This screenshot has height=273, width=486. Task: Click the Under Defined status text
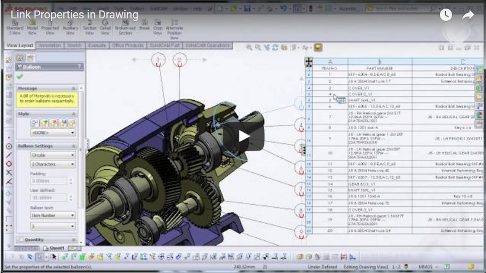(x=322, y=266)
